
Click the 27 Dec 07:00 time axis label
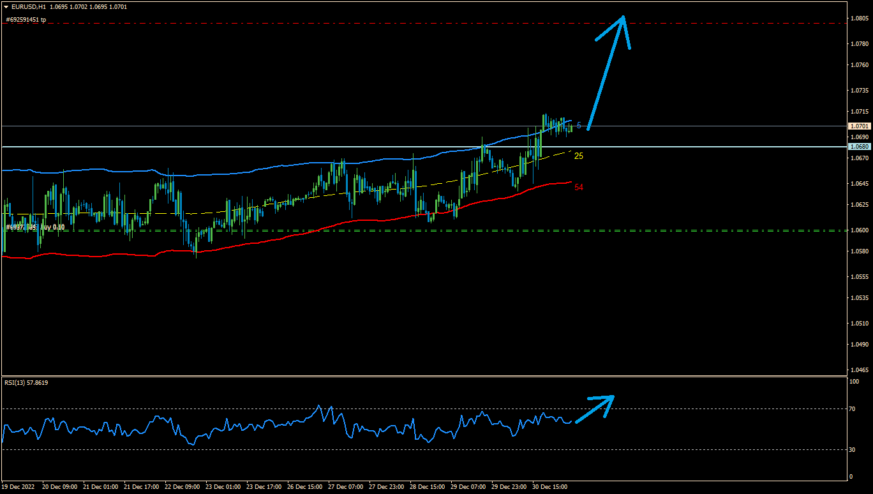[345, 487]
